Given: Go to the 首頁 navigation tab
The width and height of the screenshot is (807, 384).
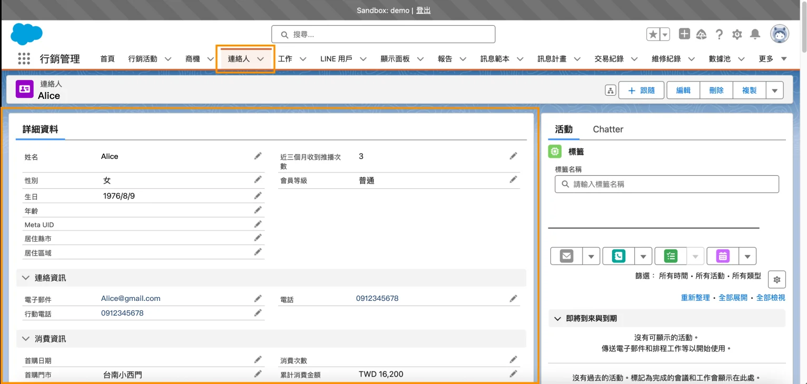Looking at the screenshot, I should pos(107,59).
